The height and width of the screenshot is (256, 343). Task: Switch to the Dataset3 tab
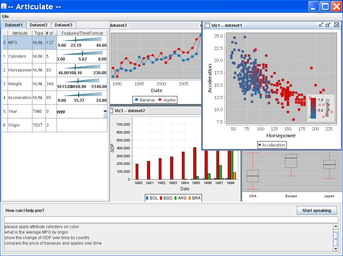63,25
